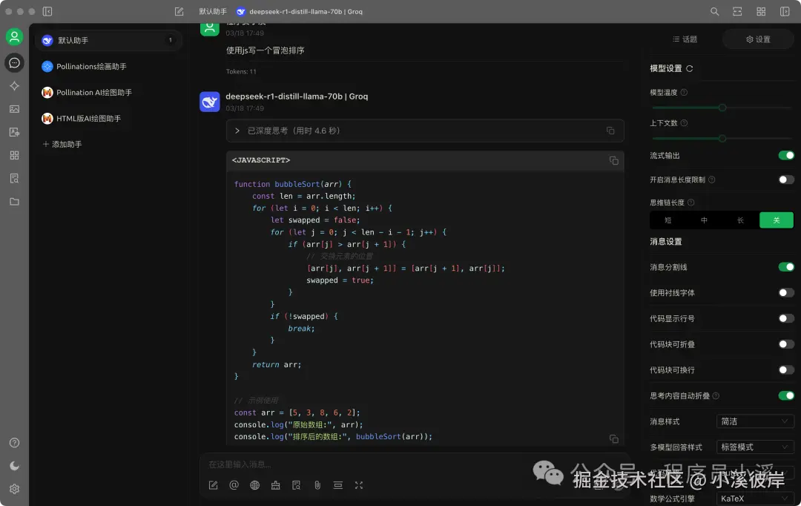Viewport: 801px width, 506px height.
Task: Click the DeepSeek model avatar on the reply
Action: [209, 102]
